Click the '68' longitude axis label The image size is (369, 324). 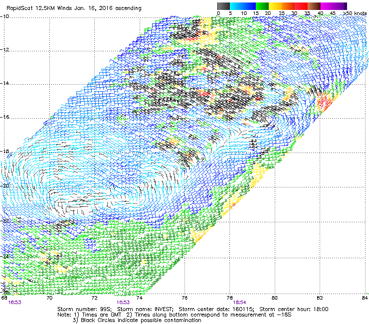point(4,298)
